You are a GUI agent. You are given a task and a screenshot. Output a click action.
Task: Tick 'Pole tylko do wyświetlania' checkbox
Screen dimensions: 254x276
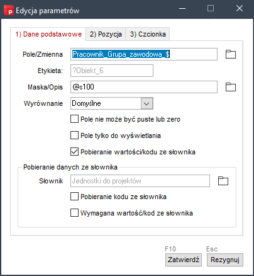pos(74,135)
